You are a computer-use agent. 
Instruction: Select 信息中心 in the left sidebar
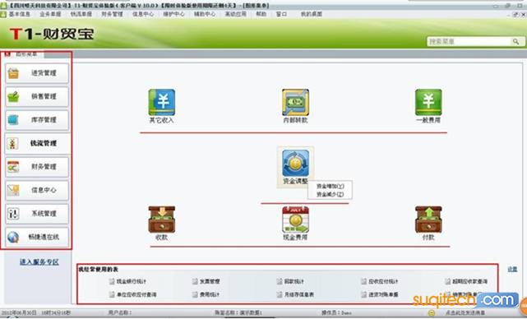[37, 190]
